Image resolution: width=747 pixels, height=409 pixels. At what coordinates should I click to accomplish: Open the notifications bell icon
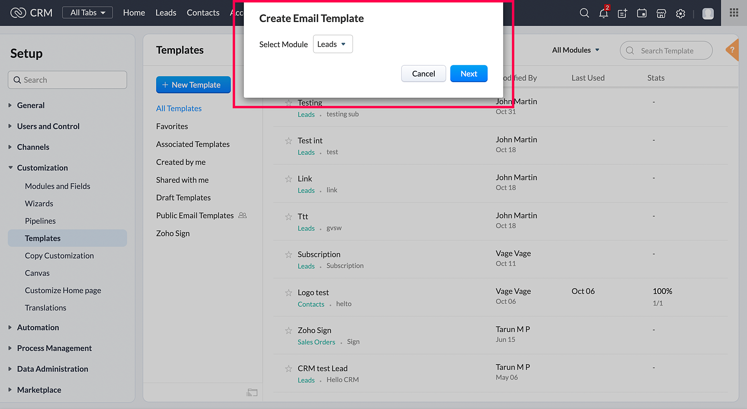tap(603, 13)
